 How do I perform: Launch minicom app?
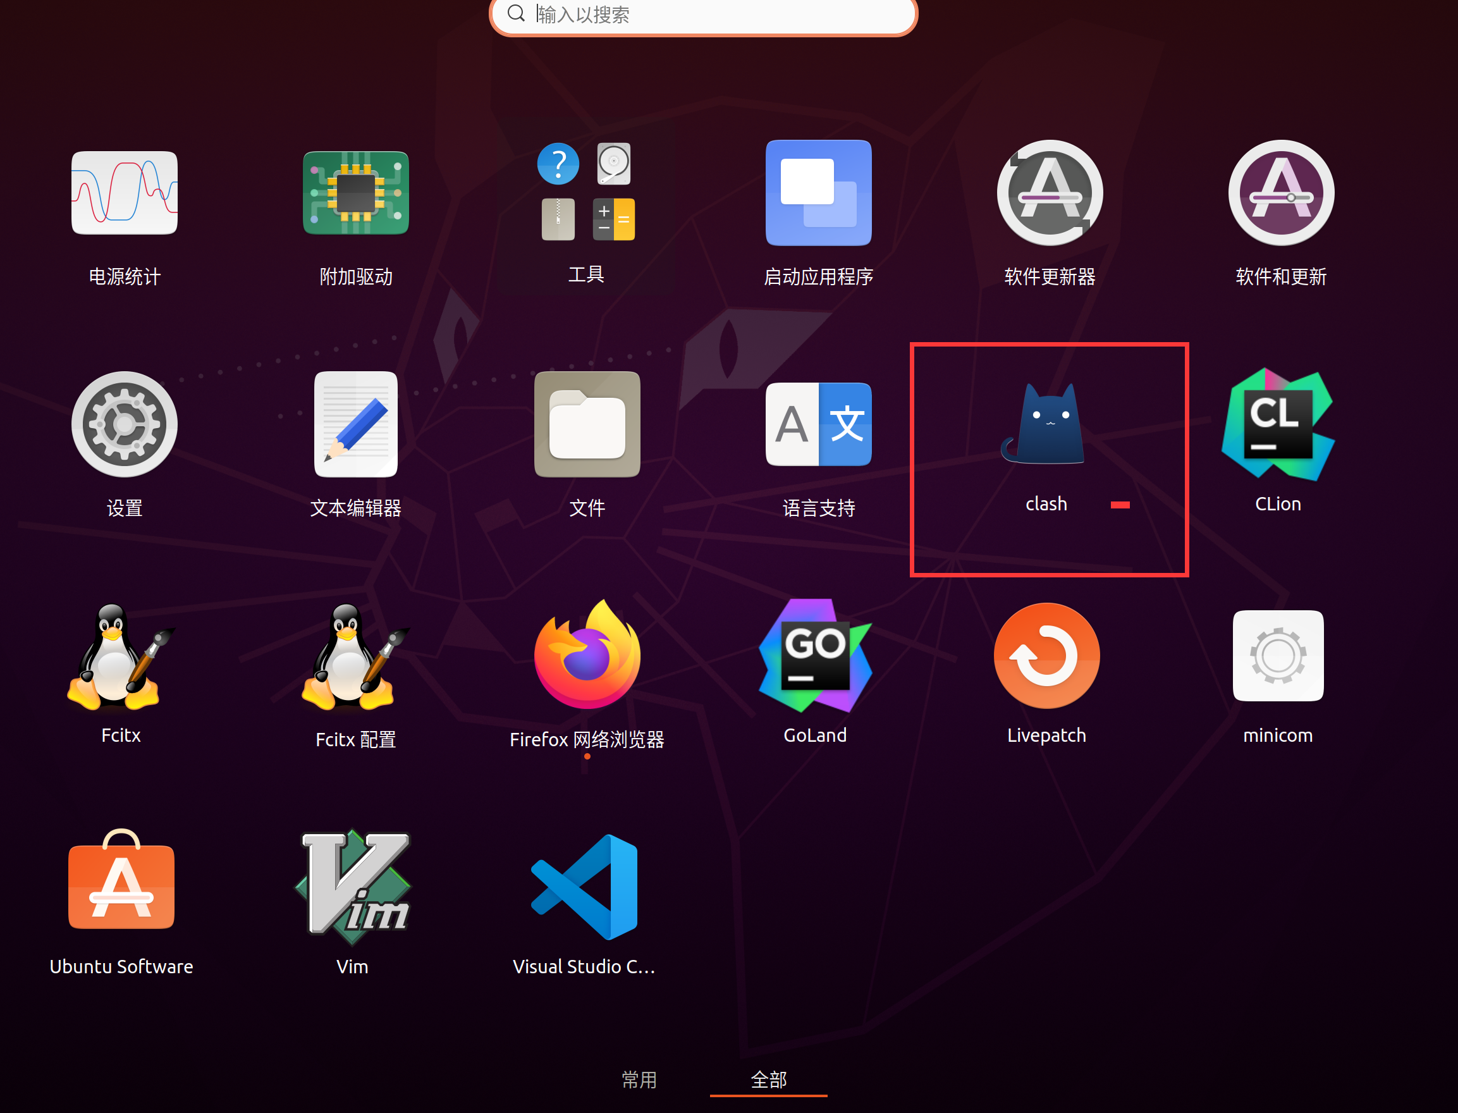pyautogui.click(x=1278, y=655)
